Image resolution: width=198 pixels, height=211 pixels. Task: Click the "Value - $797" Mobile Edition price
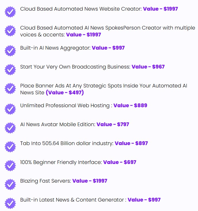(x=113, y=124)
